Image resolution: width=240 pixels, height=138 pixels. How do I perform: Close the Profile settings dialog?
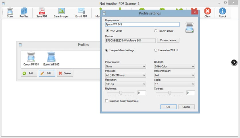click(195, 12)
